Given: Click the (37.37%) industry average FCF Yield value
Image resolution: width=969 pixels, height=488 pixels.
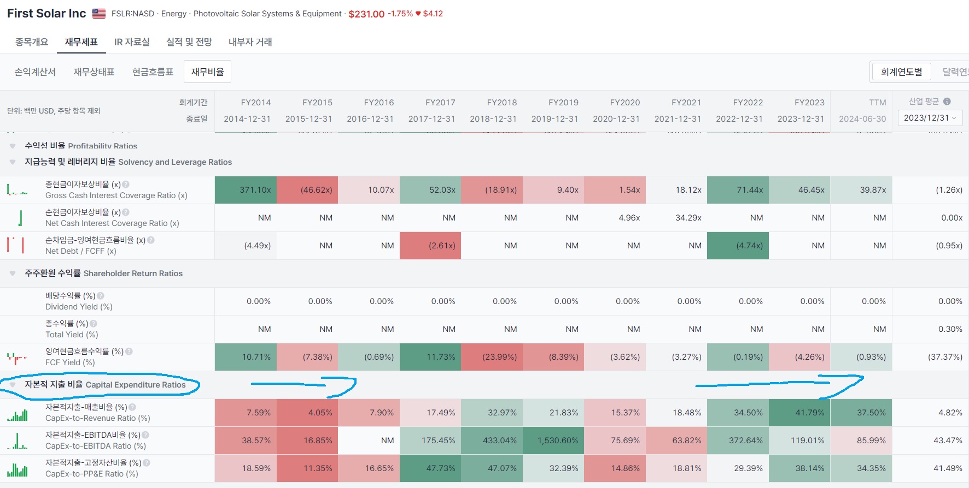Looking at the screenshot, I should pos(945,357).
